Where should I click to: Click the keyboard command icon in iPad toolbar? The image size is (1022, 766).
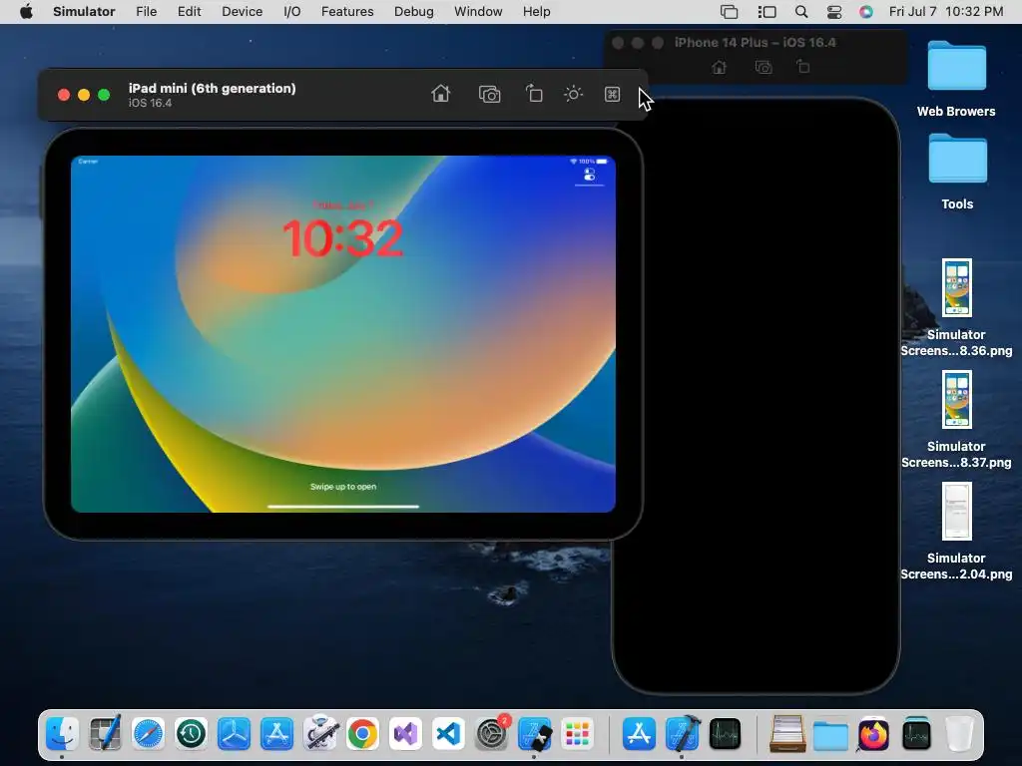pos(612,95)
